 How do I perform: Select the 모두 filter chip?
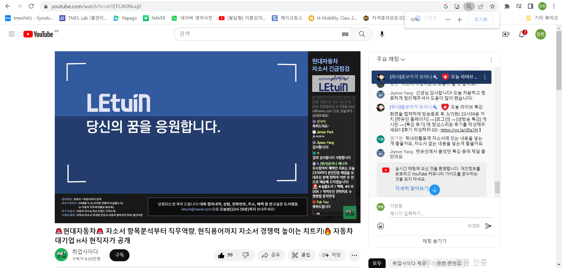pos(377,263)
